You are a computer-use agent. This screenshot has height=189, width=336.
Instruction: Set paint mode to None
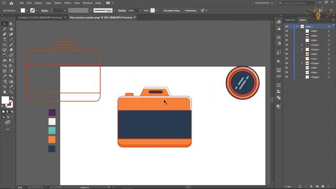pos(12,112)
